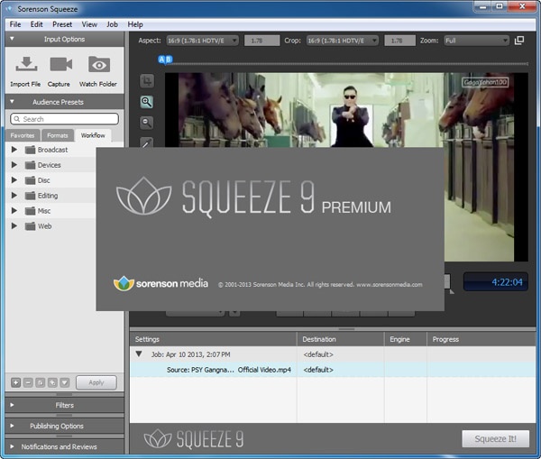541x459 pixels.
Task: Click the Destination column header
Action: pyautogui.click(x=341, y=339)
